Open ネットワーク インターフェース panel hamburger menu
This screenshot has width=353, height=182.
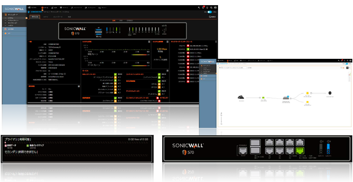point(216,42)
